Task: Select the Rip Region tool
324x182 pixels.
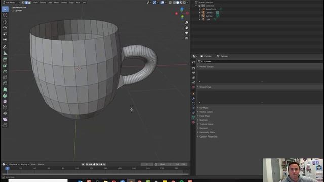Action: pos(5,125)
